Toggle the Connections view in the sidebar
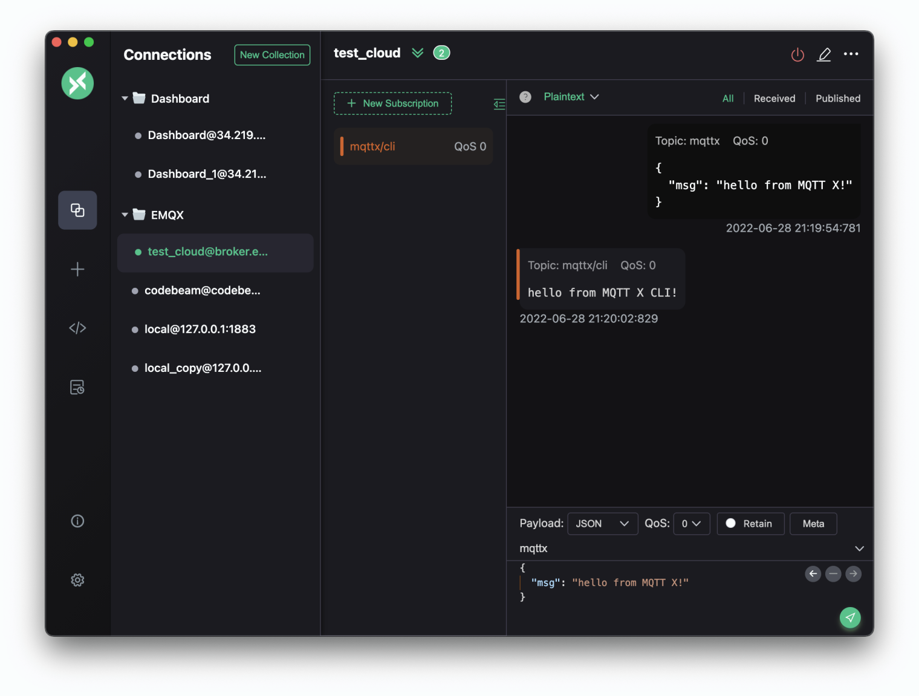Screen dimensions: 919x696 [77, 210]
